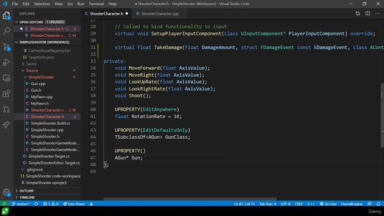The image size is (384, 216).
Task: Open Gun.cpp in explorer
Action: tap(38, 83)
